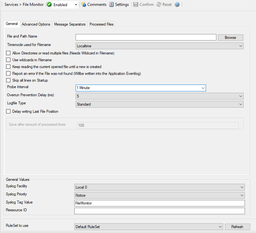Toggle Delay writing Last File Position

(8, 111)
